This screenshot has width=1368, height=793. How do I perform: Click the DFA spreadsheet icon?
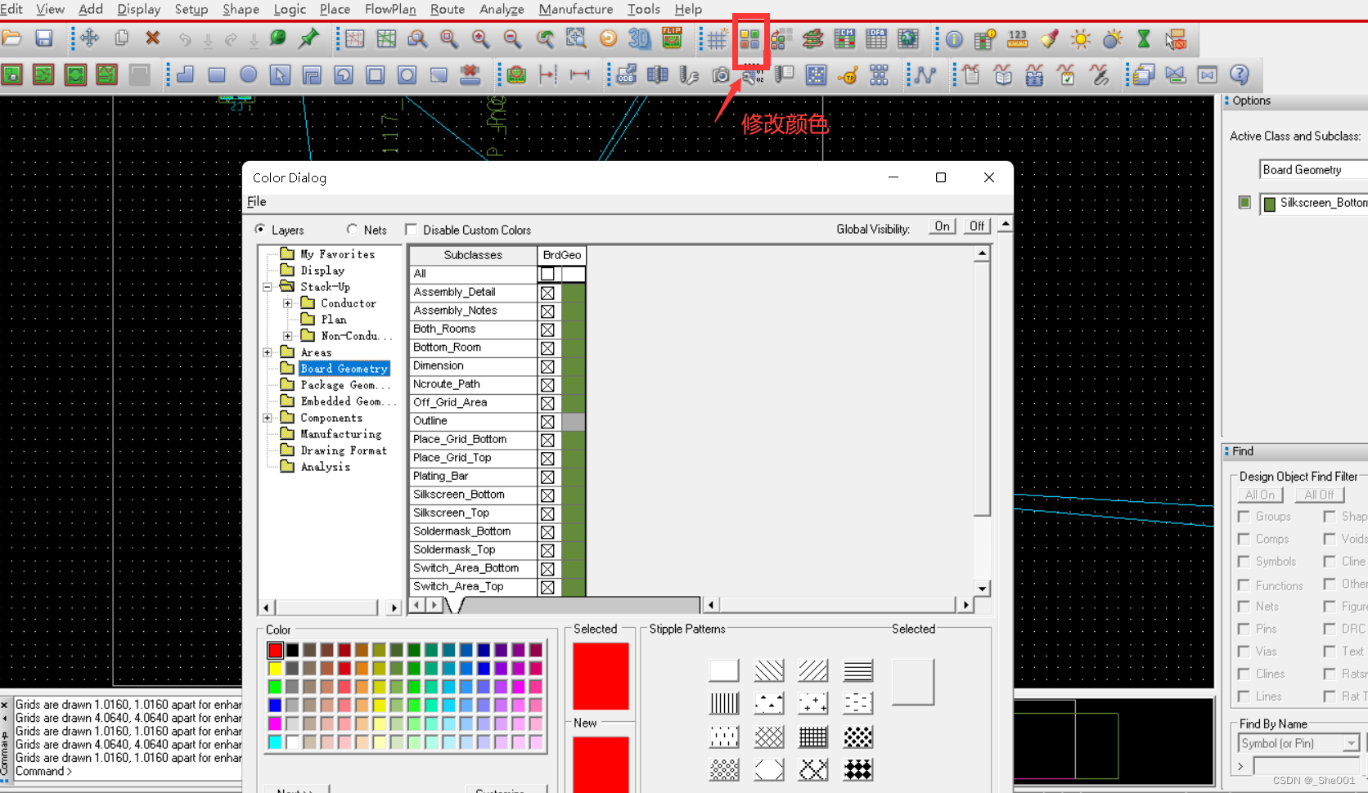tap(876, 38)
